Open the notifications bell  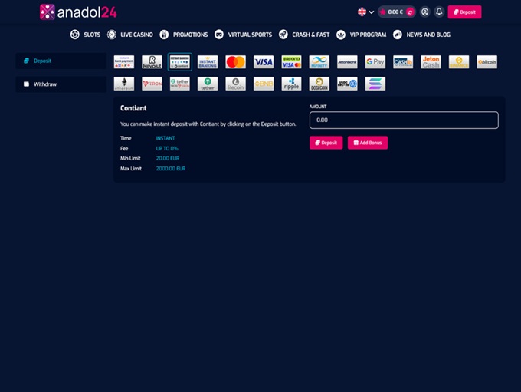coord(439,12)
